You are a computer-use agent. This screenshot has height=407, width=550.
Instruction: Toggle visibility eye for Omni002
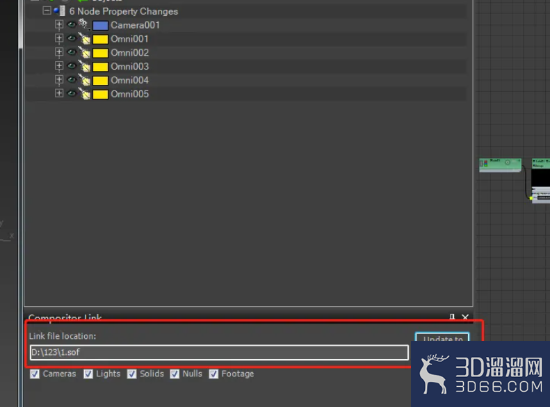coord(72,52)
